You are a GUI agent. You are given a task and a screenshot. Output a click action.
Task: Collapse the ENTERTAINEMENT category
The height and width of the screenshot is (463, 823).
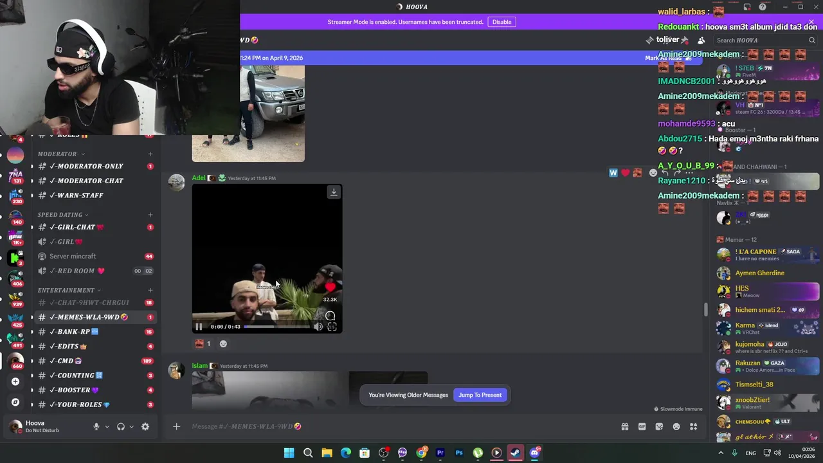pos(69,290)
